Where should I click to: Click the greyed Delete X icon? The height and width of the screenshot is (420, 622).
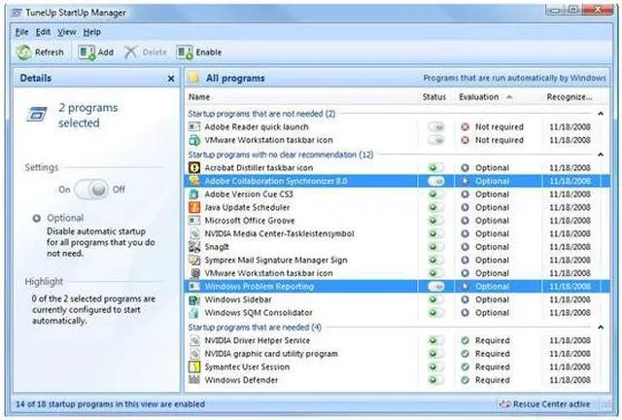[x=130, y=52]
